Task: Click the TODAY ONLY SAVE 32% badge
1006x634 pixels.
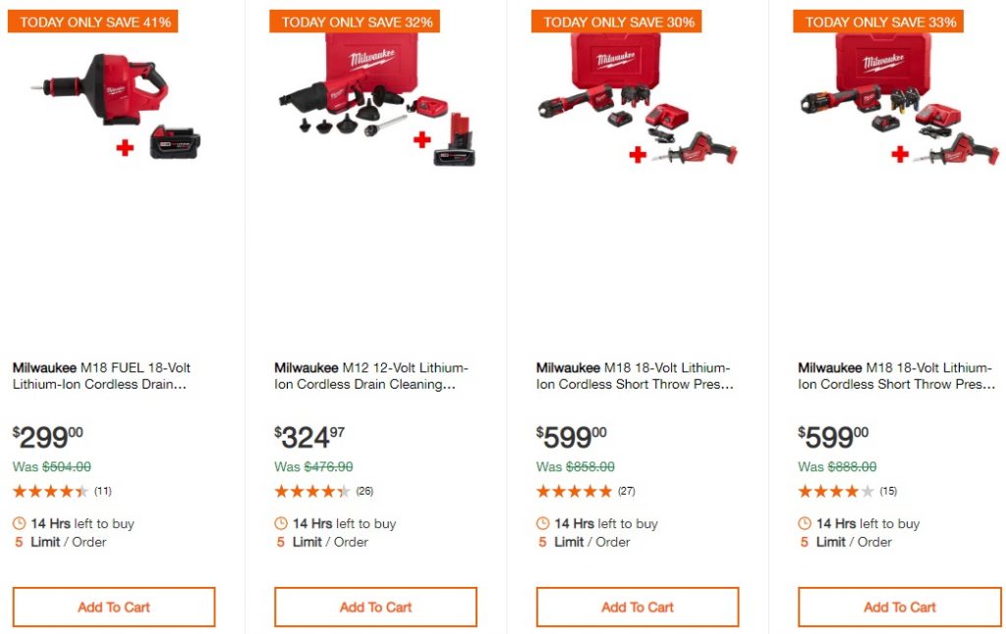Action: pos(355,22)
